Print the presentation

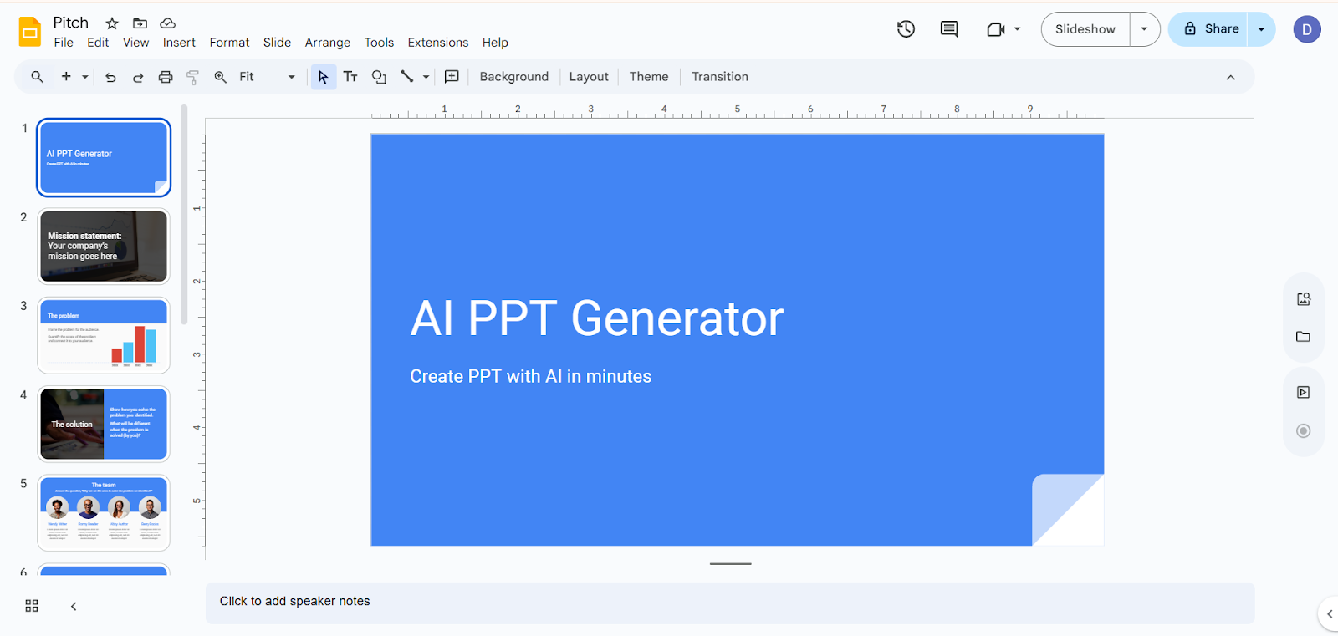[166, 77]
